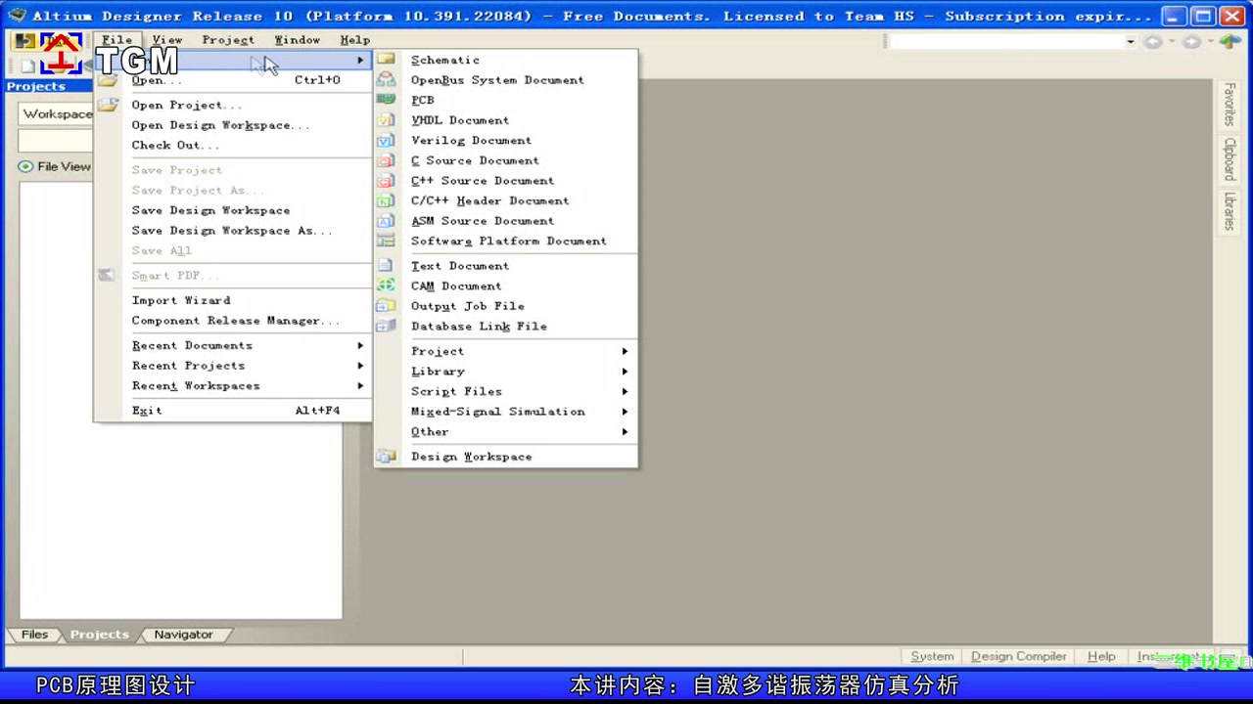Click the Schematic document icon in New submenu

[387, 60]
